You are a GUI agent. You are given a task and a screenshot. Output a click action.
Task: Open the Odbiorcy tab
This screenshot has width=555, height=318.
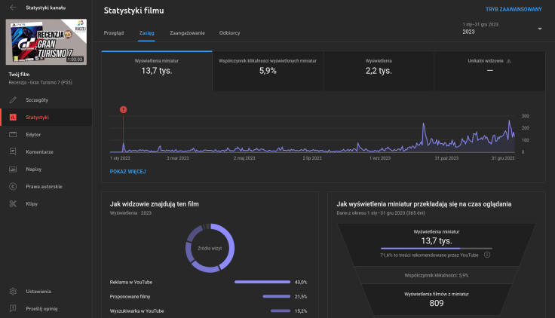[229, 34]
